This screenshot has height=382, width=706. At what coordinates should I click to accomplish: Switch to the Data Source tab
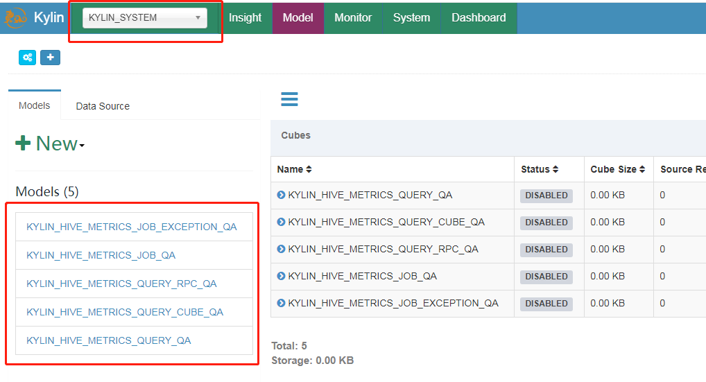coord(103,106)
